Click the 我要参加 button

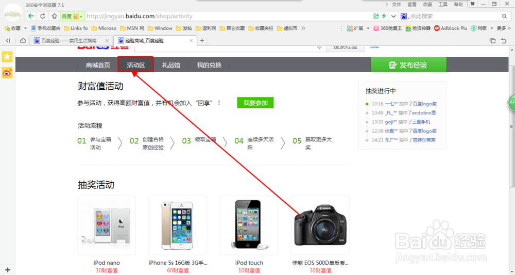pos(255,103)
